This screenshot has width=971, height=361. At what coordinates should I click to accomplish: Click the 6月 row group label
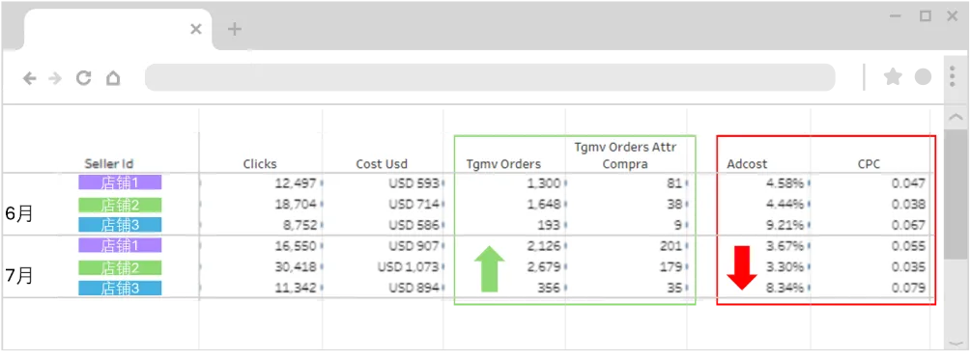(19, 214)
